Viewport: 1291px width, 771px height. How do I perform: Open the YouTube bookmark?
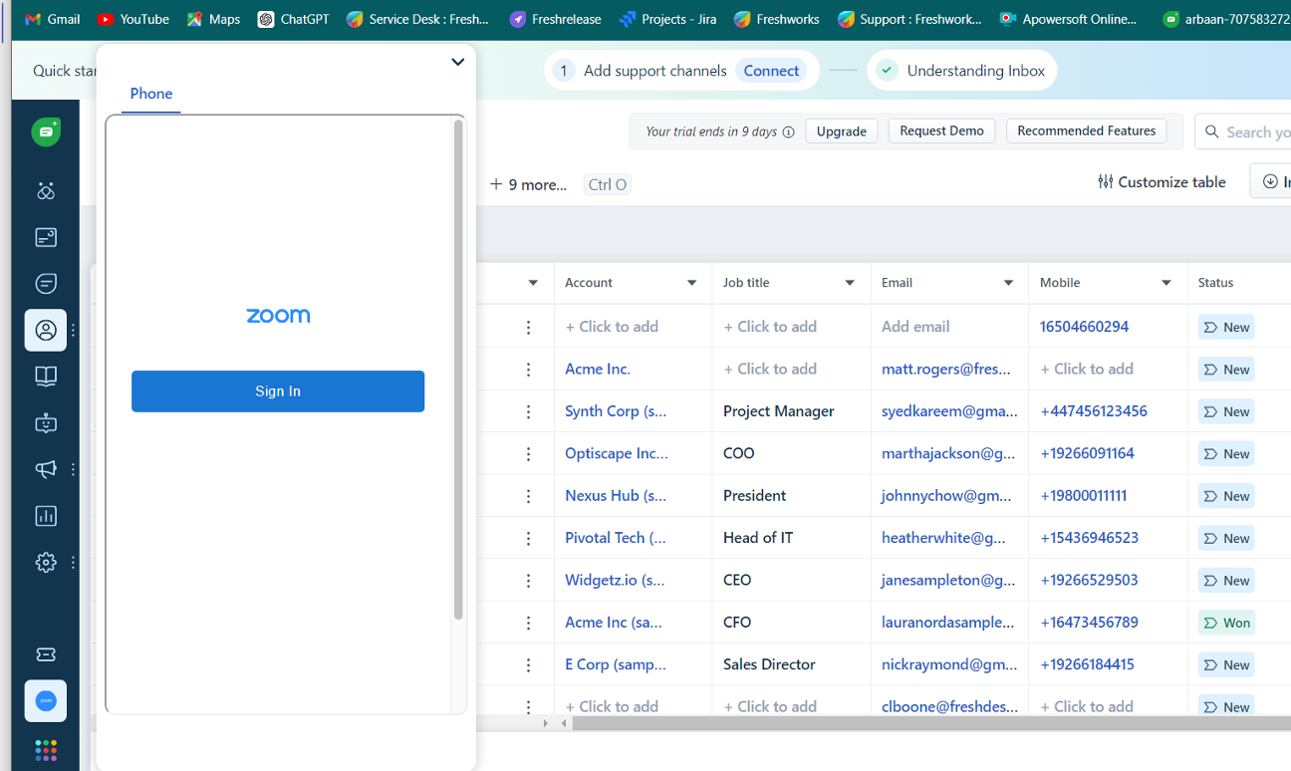click(x=133, y=19)
